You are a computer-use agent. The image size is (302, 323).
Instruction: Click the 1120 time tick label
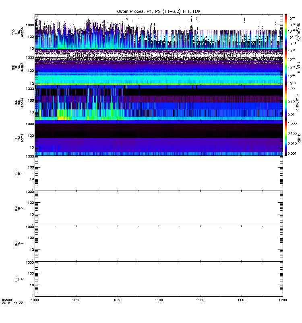(200, 300)
